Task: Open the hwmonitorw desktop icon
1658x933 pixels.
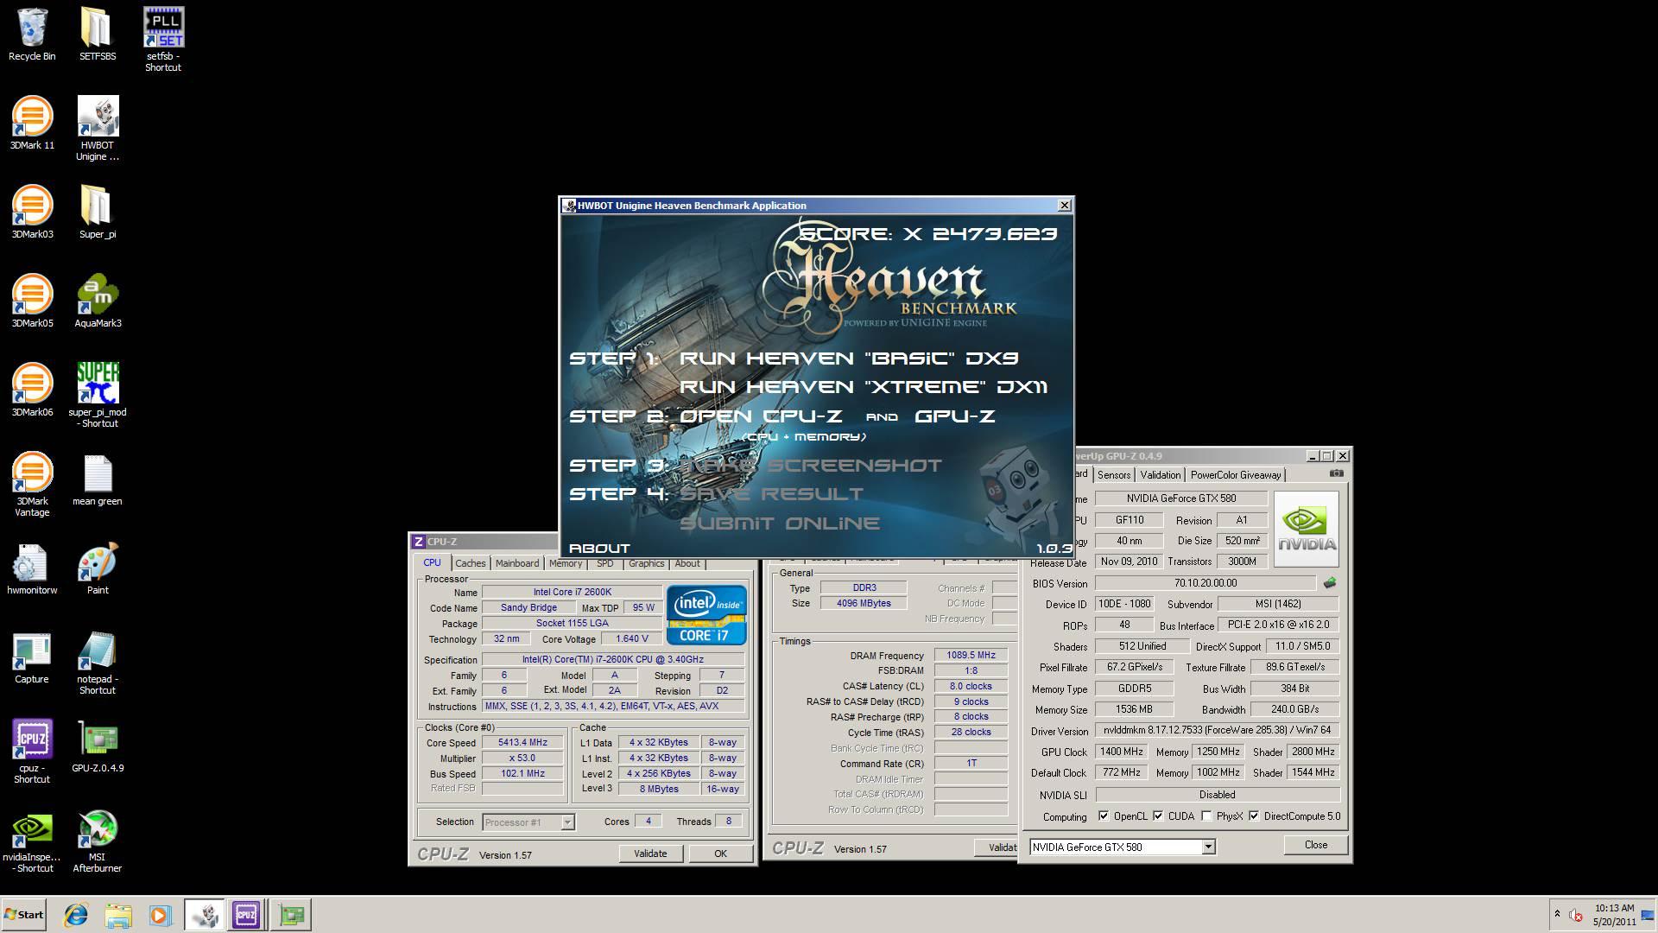Action: 32,568
